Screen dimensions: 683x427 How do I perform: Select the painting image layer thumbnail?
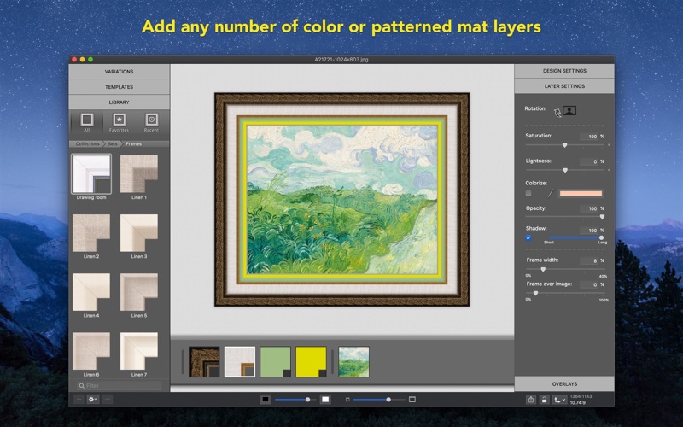coord(353,361)
